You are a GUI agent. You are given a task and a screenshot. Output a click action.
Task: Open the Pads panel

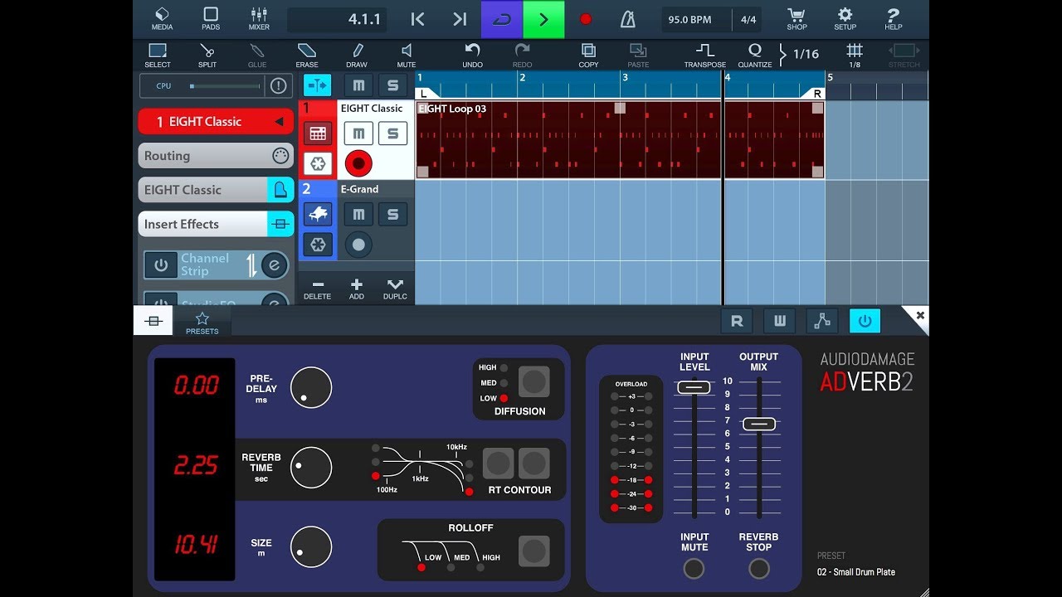tap(211, 18)
